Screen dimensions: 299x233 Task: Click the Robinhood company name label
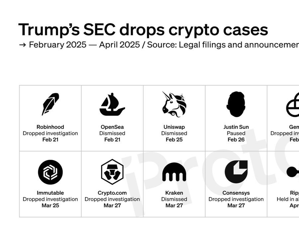click(x=50, y=127)
